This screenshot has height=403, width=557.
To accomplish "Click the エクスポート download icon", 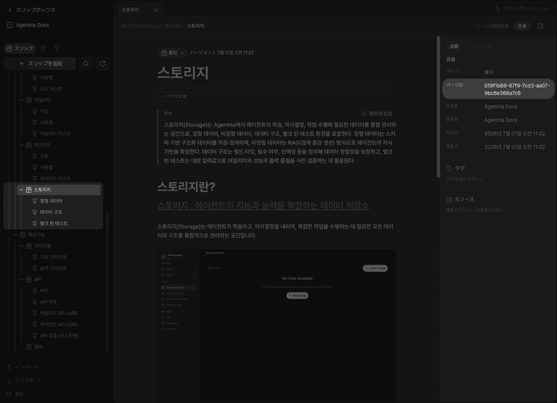I will (9, 381).
